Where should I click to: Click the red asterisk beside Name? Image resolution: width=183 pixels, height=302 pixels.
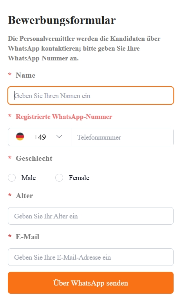click(10, 75)
